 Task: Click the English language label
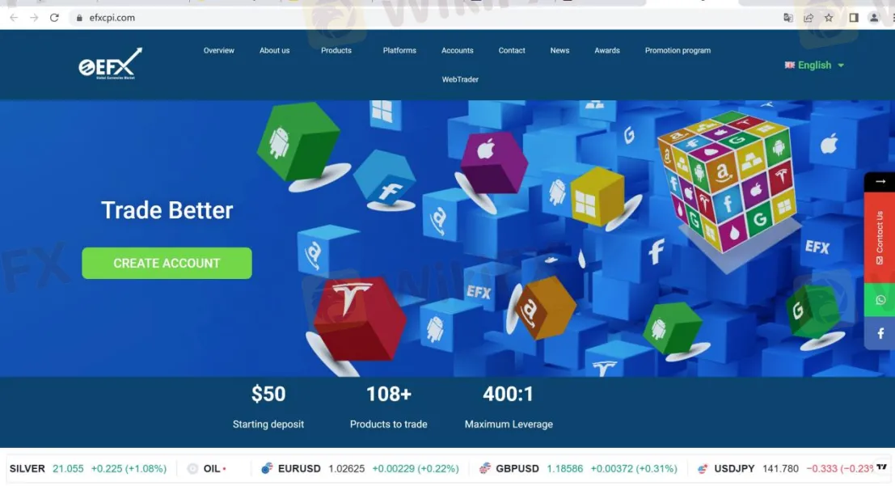coord(814,66)
